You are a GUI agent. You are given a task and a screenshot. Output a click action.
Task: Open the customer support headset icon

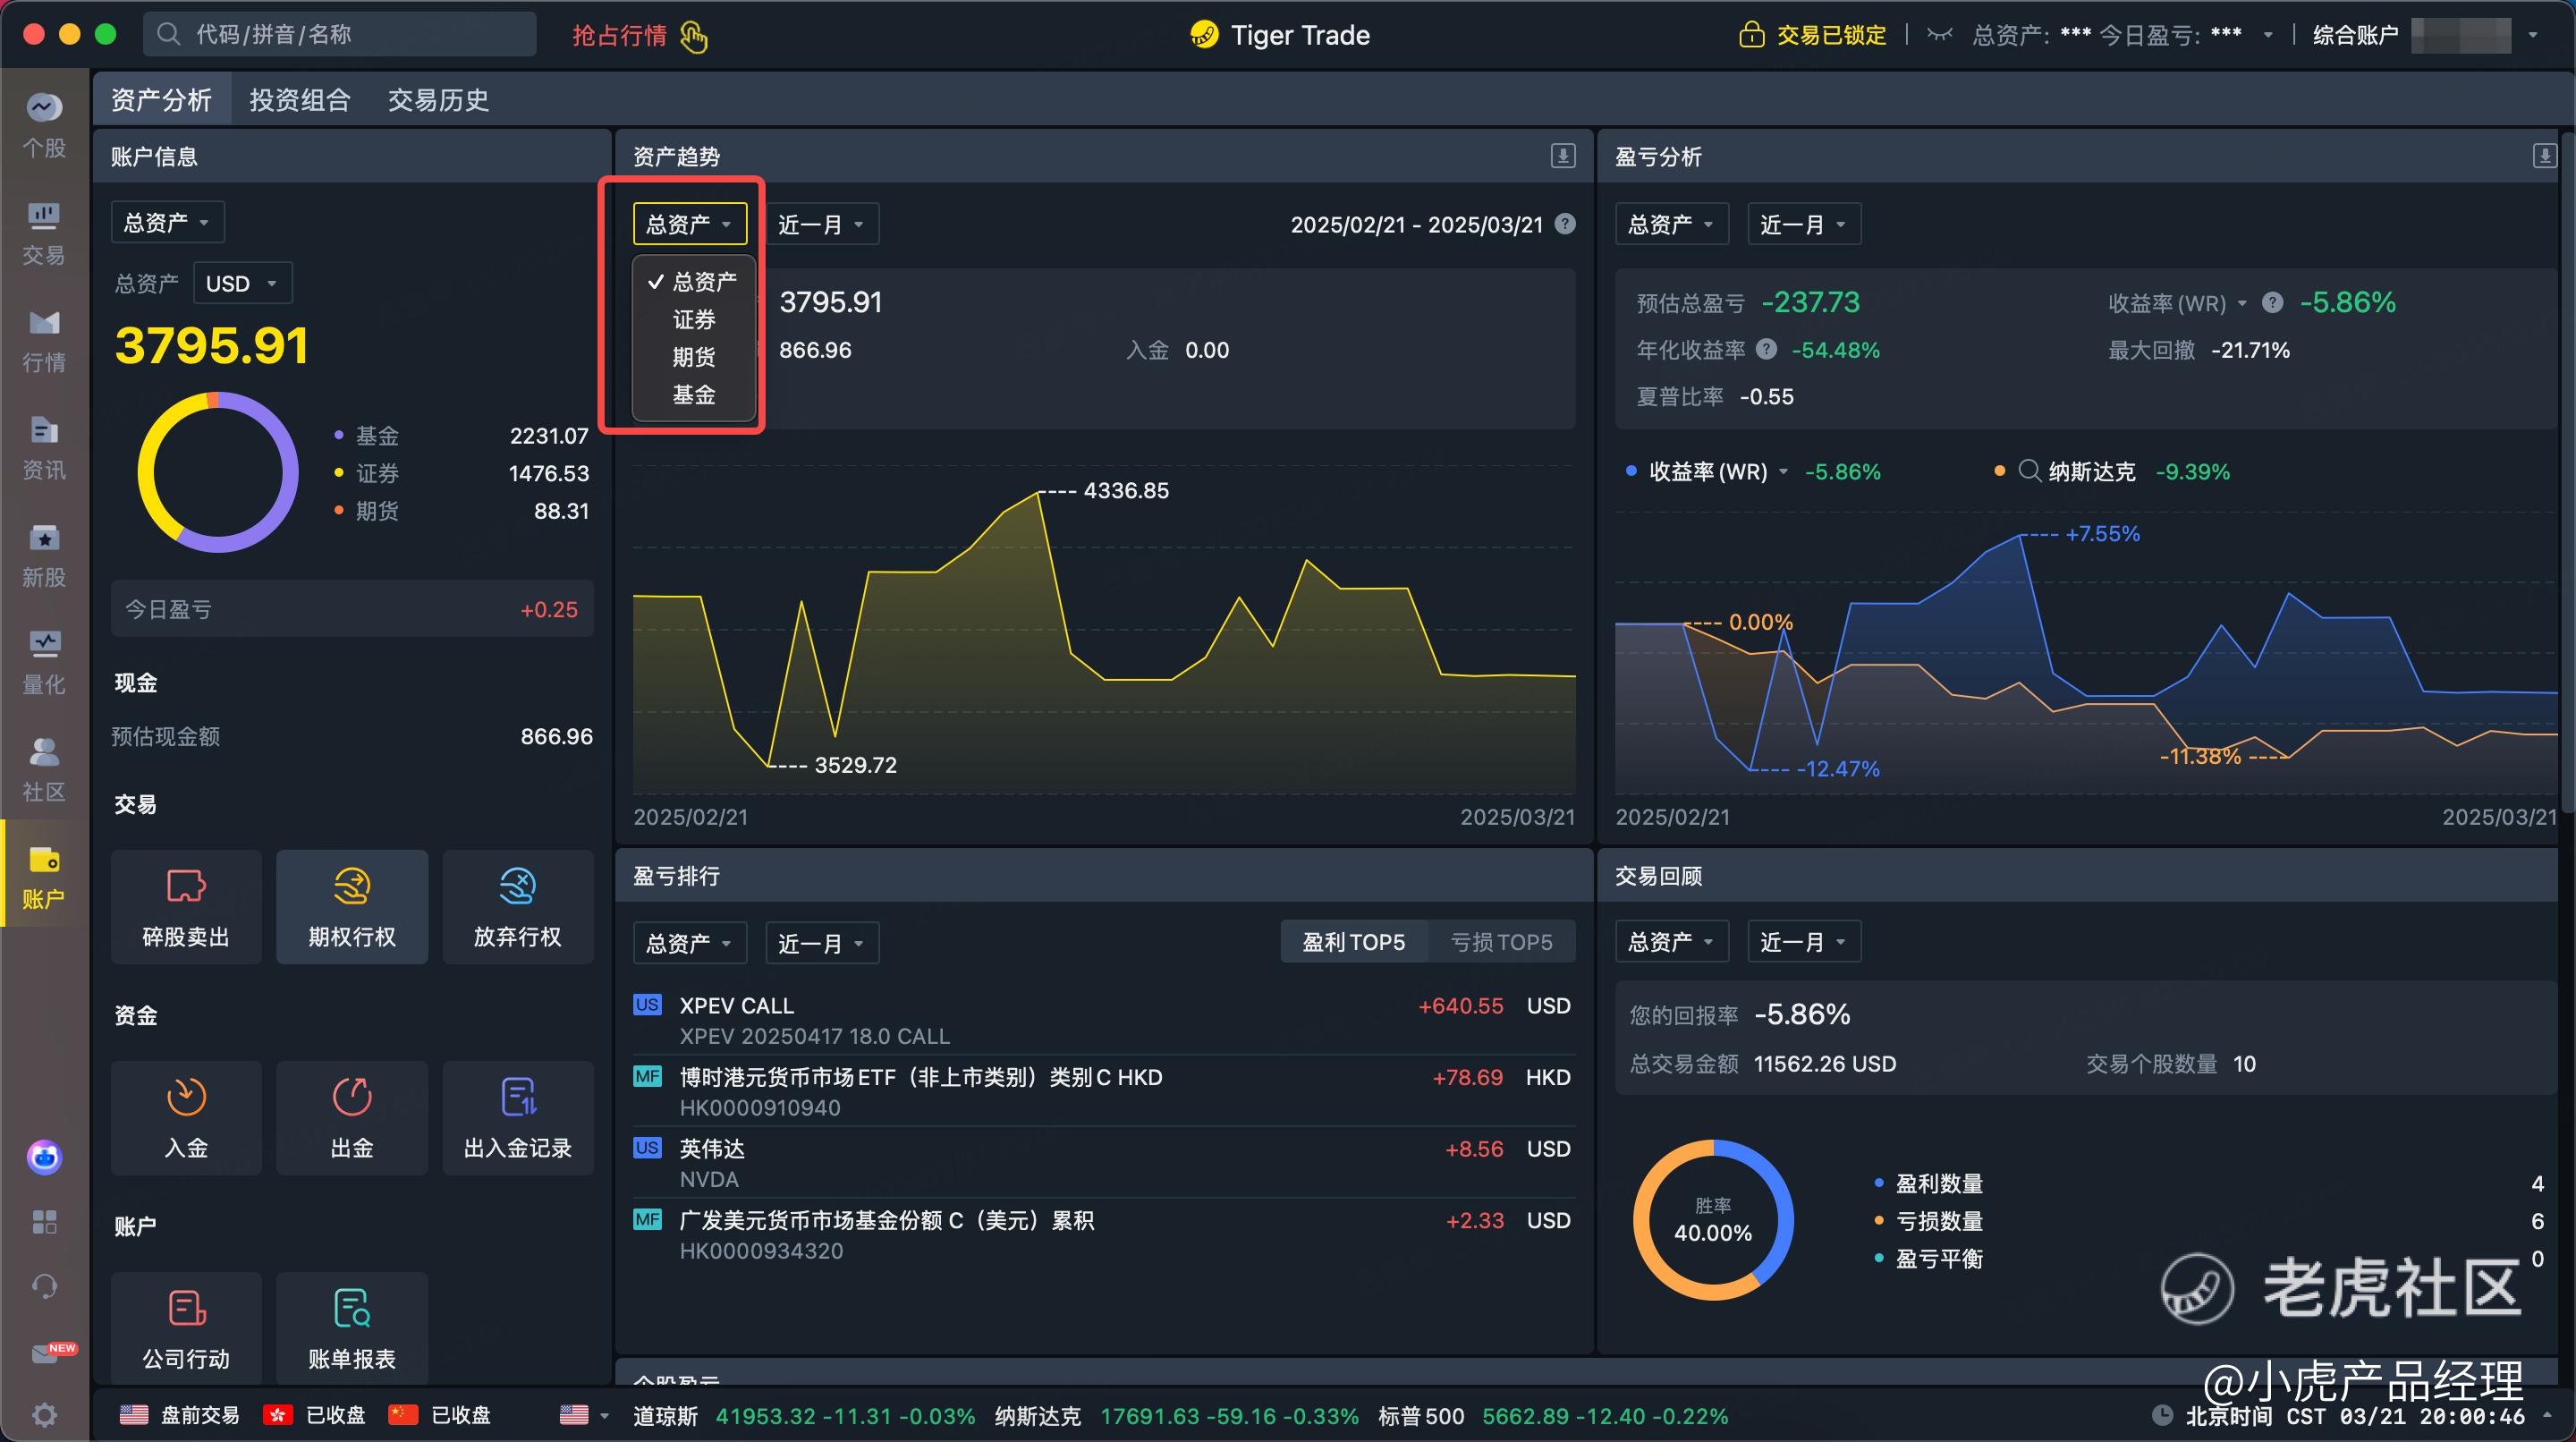44,1286
